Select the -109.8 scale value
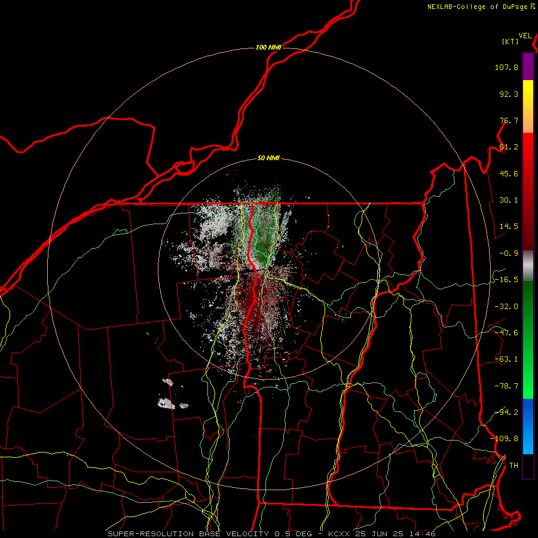Viewport: 538px width, 538px height. pyautogui.click(x=504, y=439)
